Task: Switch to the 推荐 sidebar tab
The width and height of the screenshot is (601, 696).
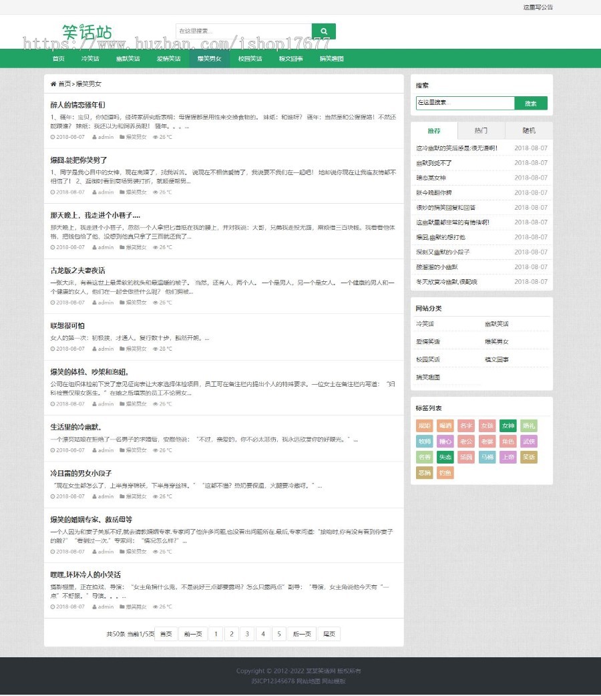Action: (x=434, y=130)
